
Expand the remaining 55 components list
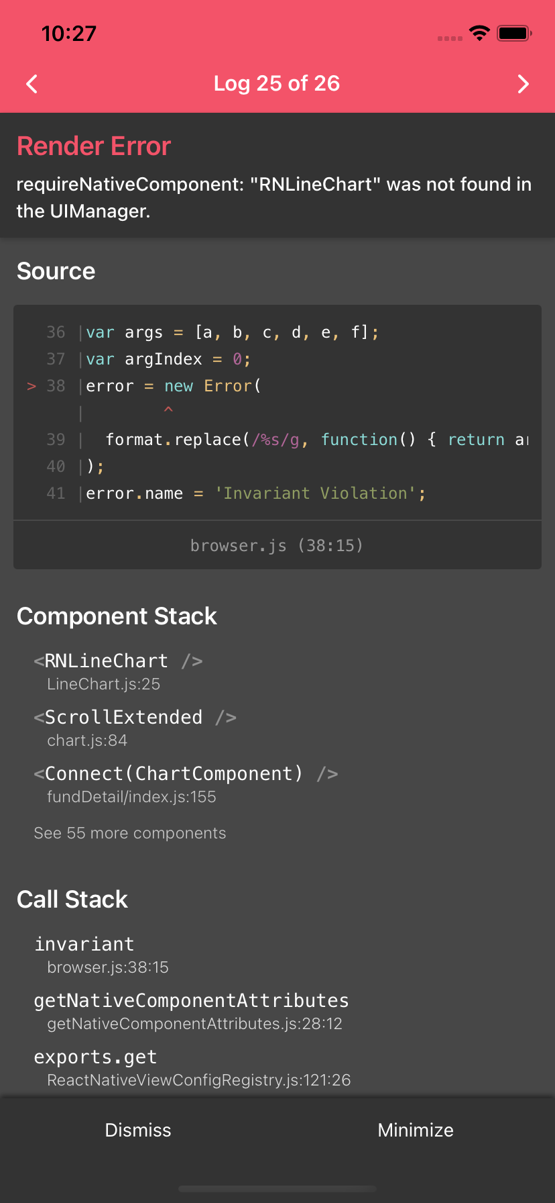(130, 832)
